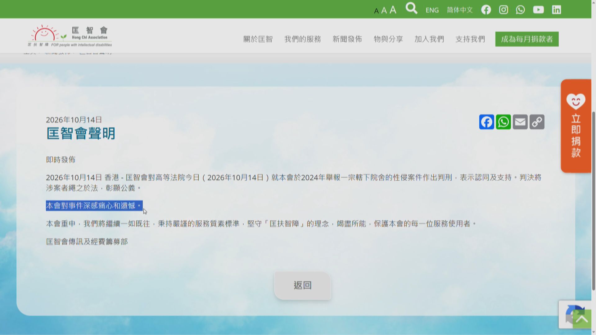This screenshot has width=596, height=335.
Task: Click paragraph starting 本會重申
Action: [x=261, y=224]
